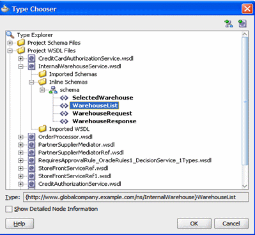Collapse the Project WSDL Files node
Viewport: 255px width, 235px height.
click(10, 51)
